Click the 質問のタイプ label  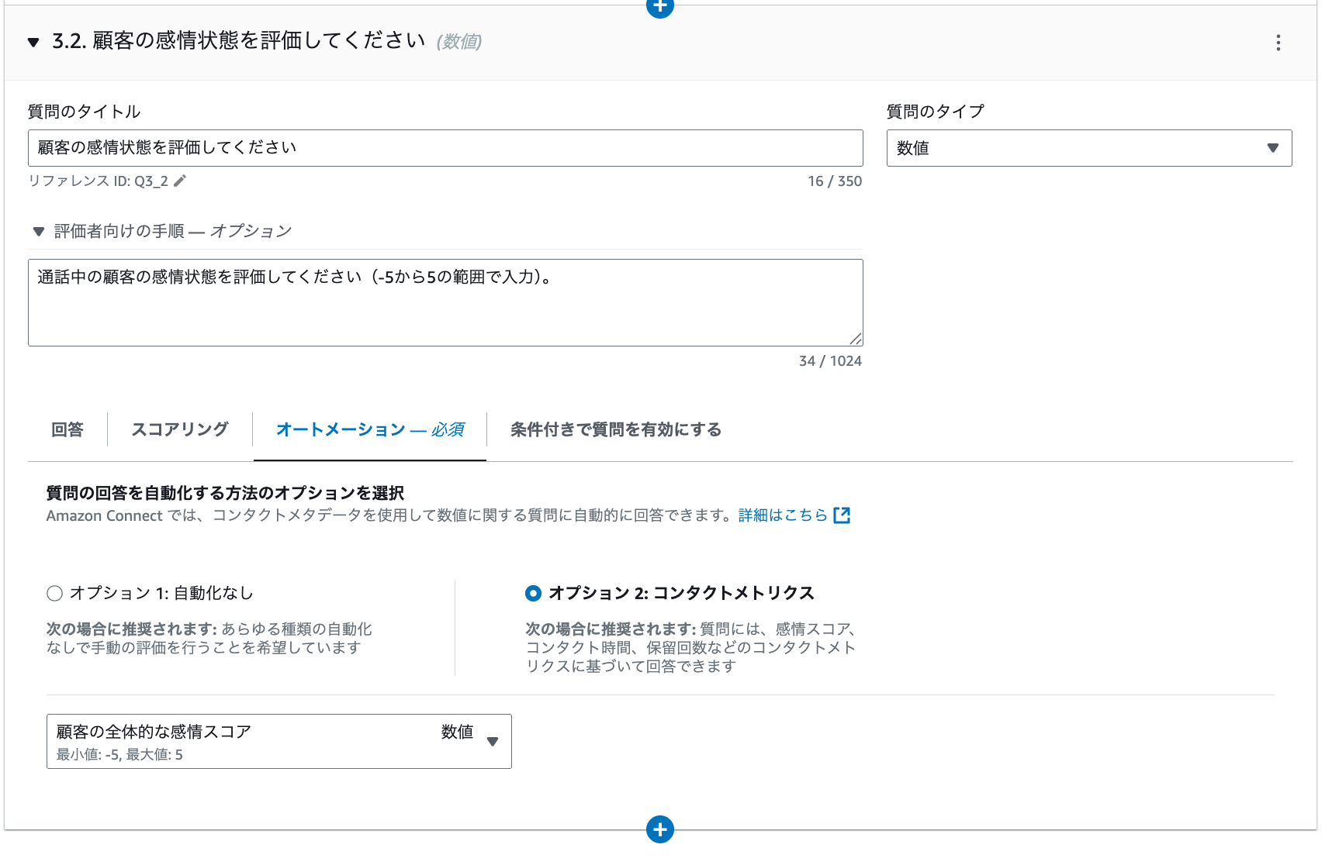click(x=936, y=112)
